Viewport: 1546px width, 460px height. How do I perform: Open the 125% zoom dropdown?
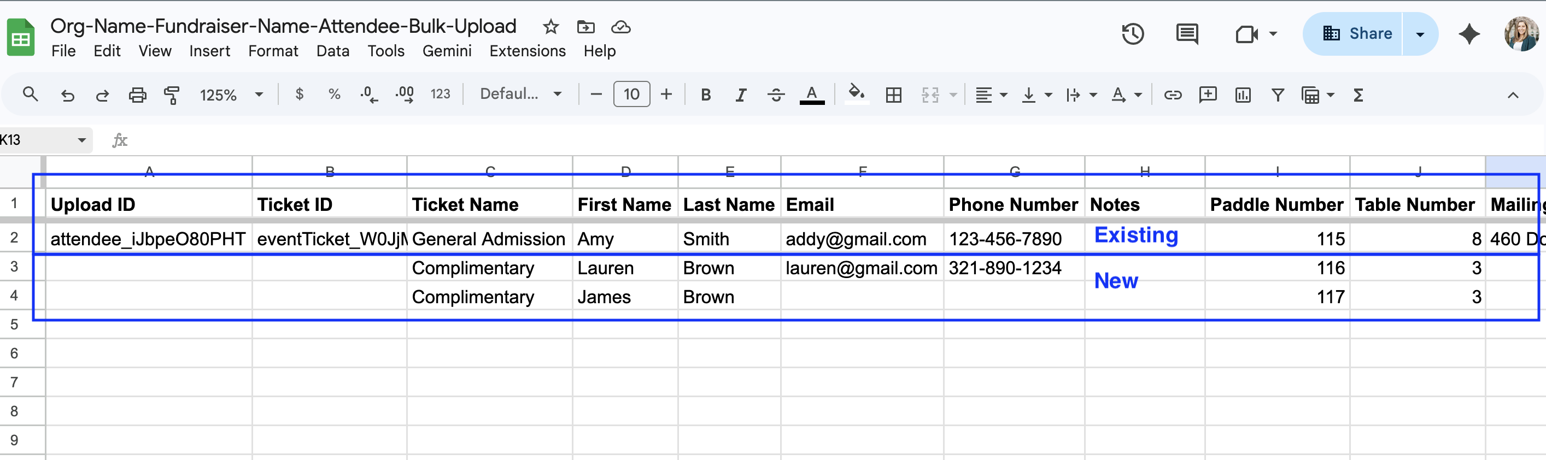tap(231, 95)
